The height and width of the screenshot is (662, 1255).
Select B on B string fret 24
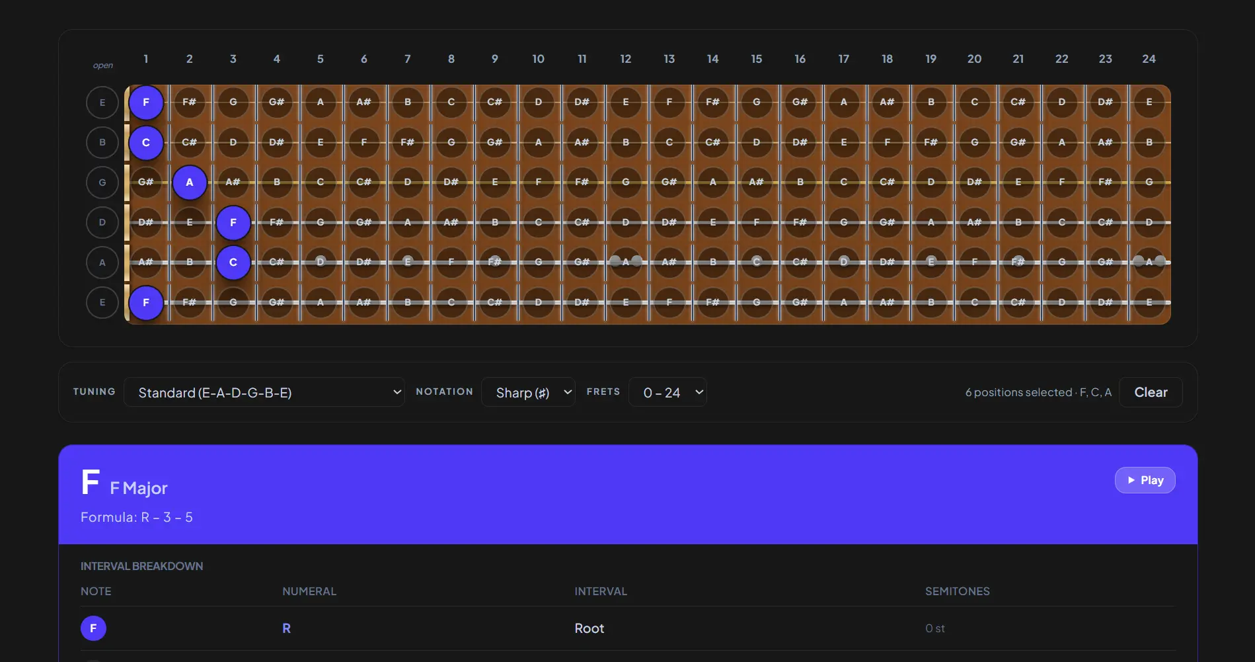pyautogui.click(x=1149, y=142)
